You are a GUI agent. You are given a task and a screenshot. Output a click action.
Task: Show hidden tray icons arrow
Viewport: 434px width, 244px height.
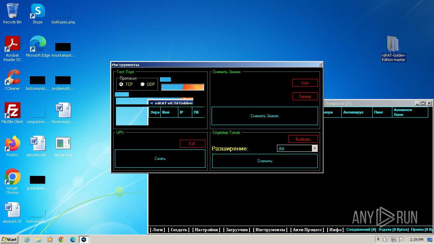click(378, 239)
